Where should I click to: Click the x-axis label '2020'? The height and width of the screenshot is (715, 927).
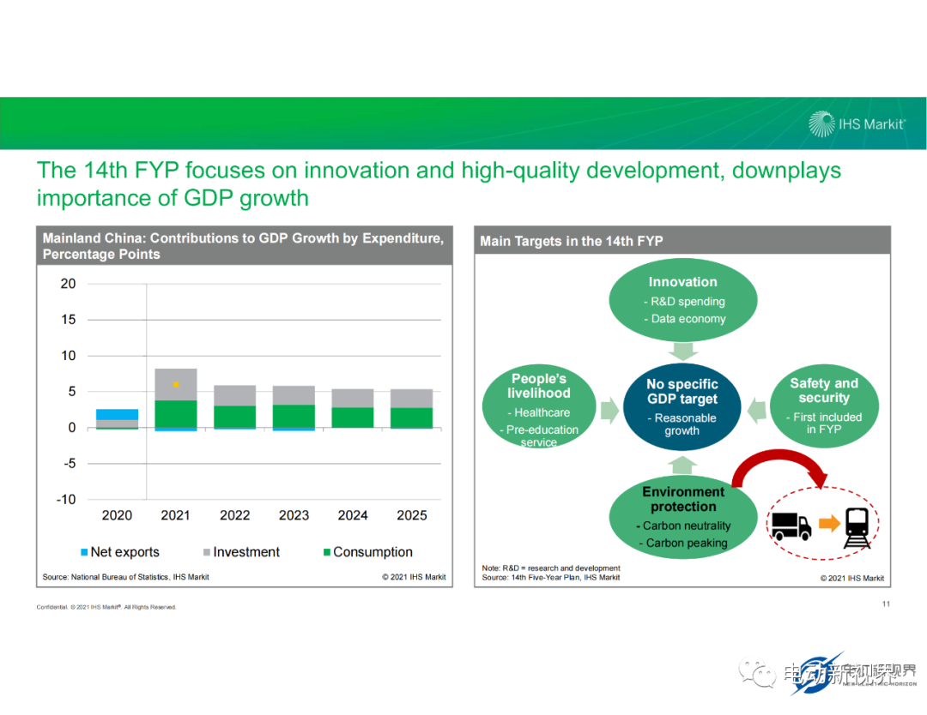click(117, 515)
